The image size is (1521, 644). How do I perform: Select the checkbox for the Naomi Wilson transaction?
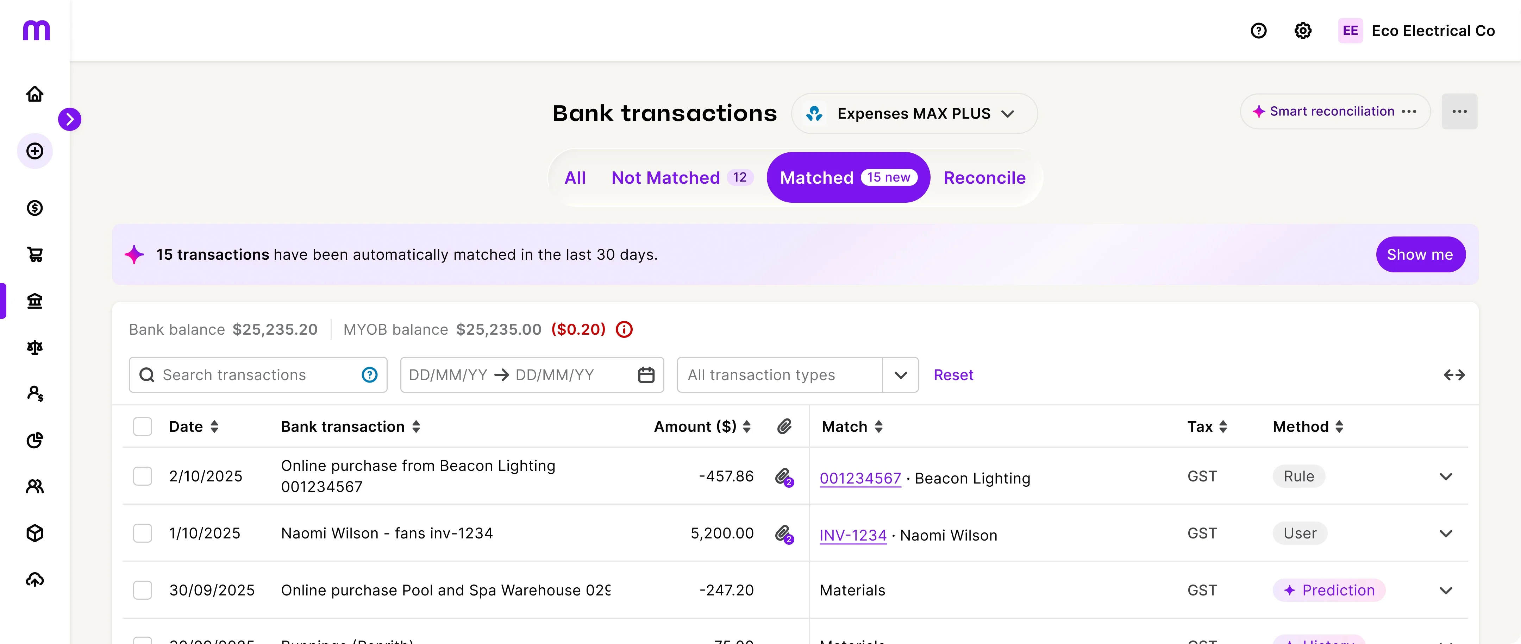143,533
